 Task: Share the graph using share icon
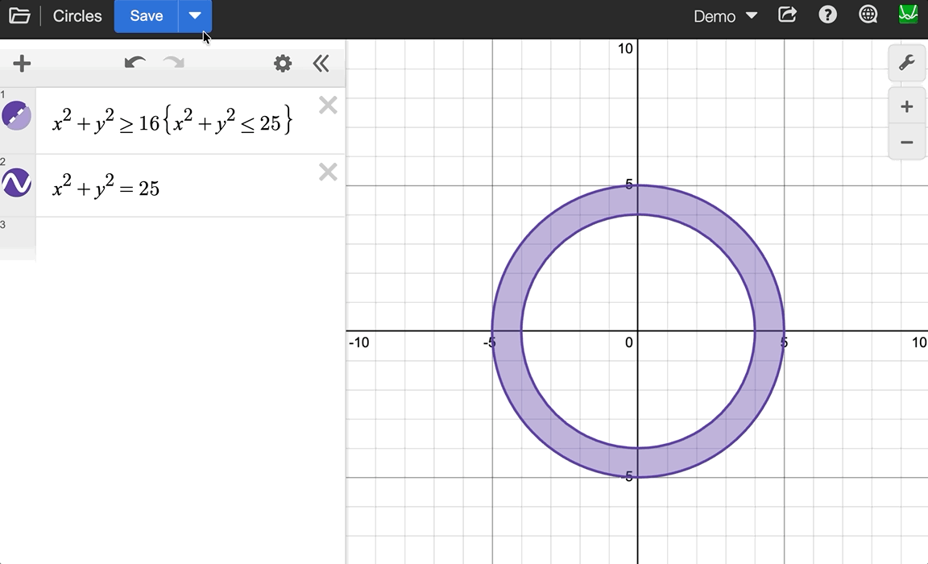point(787,15)
